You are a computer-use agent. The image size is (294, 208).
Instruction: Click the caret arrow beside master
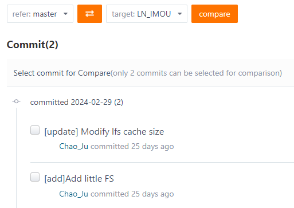(65, 14)
